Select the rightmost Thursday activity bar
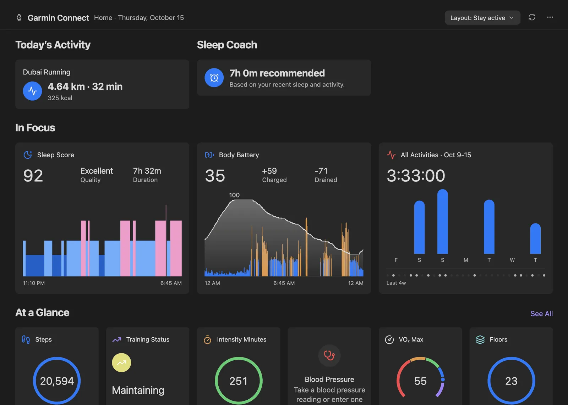Viewport: 568px width, 405px height. [x=535, y=238]
